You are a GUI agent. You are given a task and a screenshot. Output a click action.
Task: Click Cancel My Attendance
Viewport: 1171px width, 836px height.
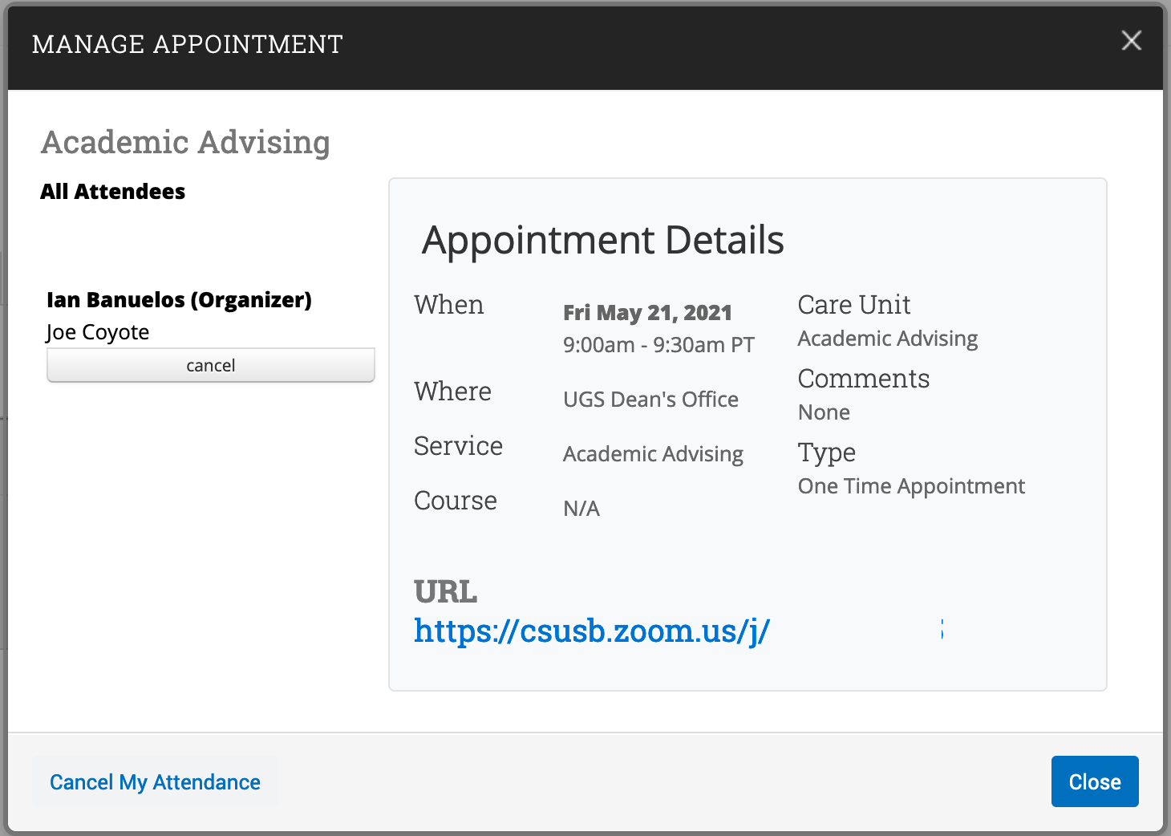pos(155,782)
